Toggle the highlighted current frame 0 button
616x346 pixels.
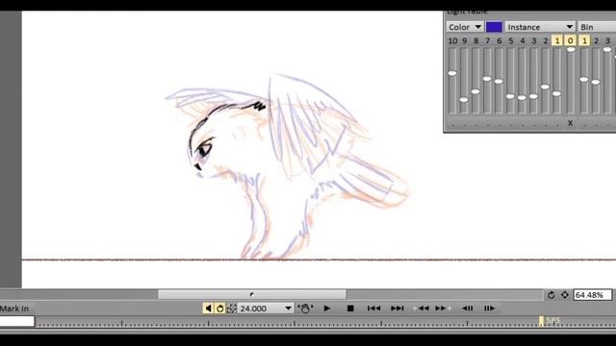tap(571, 40)
